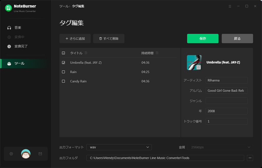
Task: Open the hamburger menu icon
Action: click(230, 6)
